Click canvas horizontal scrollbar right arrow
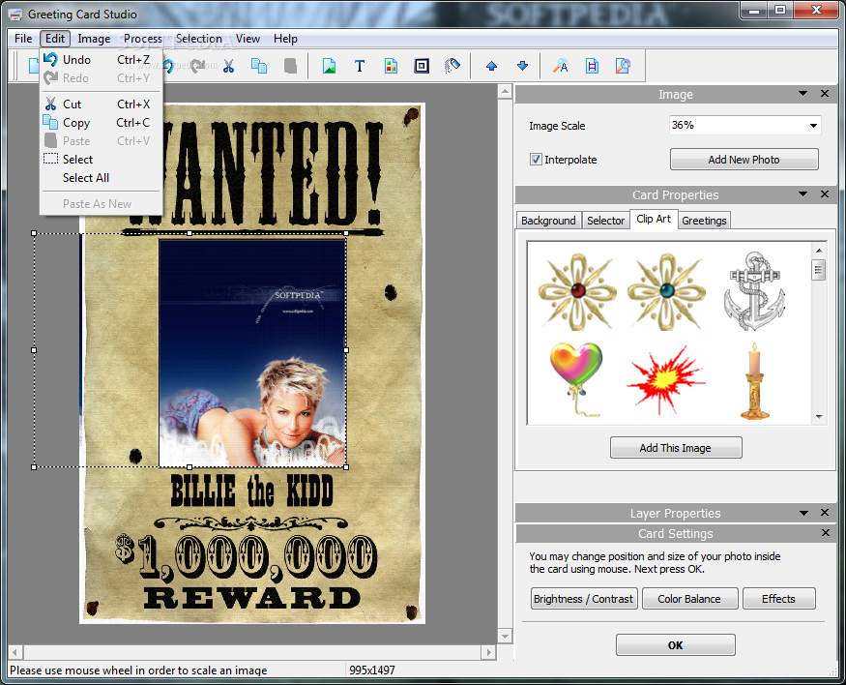This screenshot has width=846, height=685. click(488, 652)
